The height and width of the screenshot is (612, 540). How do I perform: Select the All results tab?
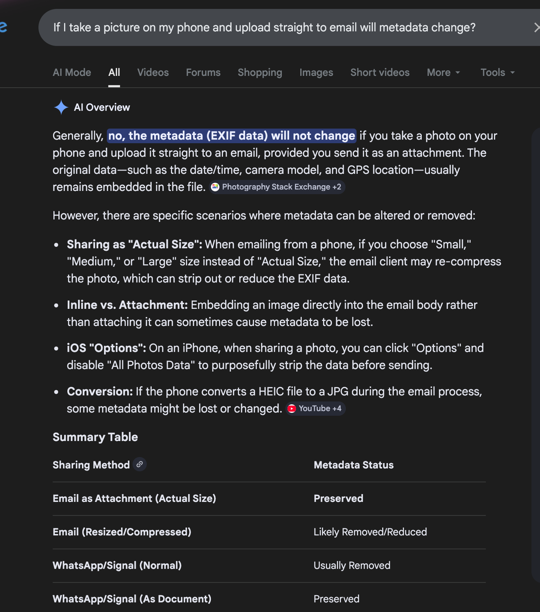coord(114,72)
